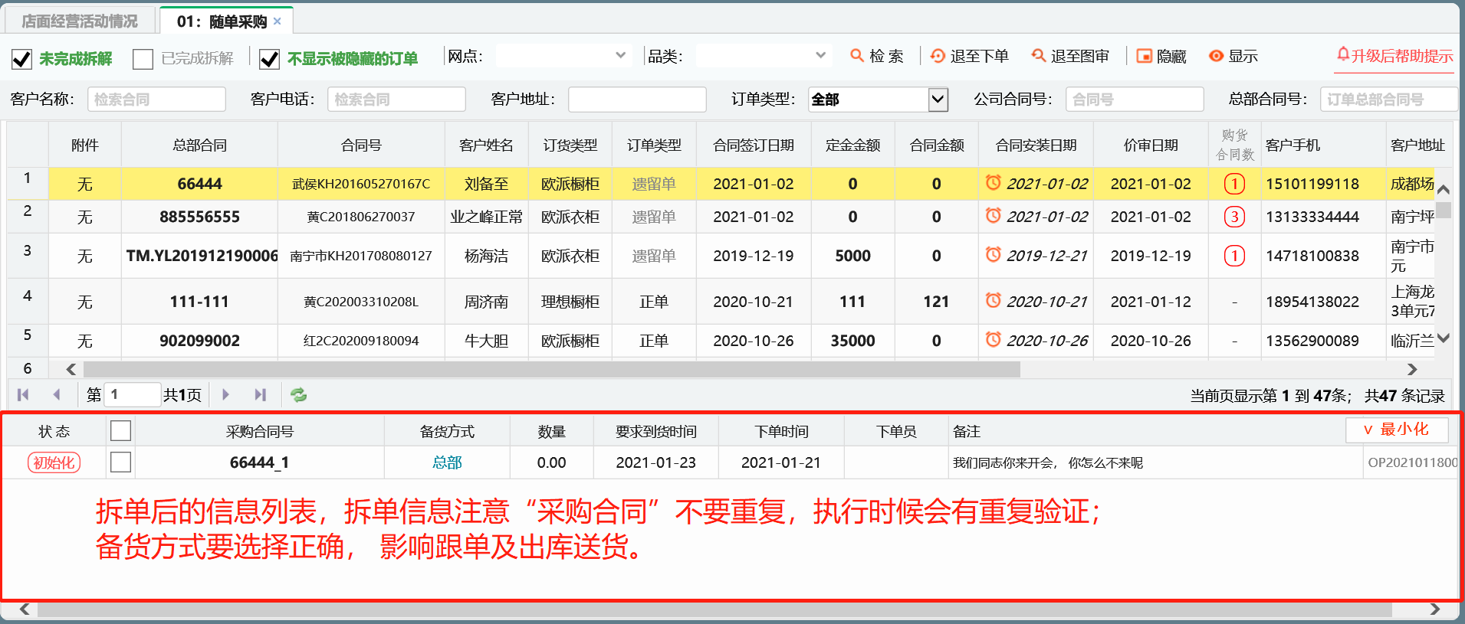Screen dimensions: 1465x624
Task: Go to the first page of records
Action: [23, 395]
